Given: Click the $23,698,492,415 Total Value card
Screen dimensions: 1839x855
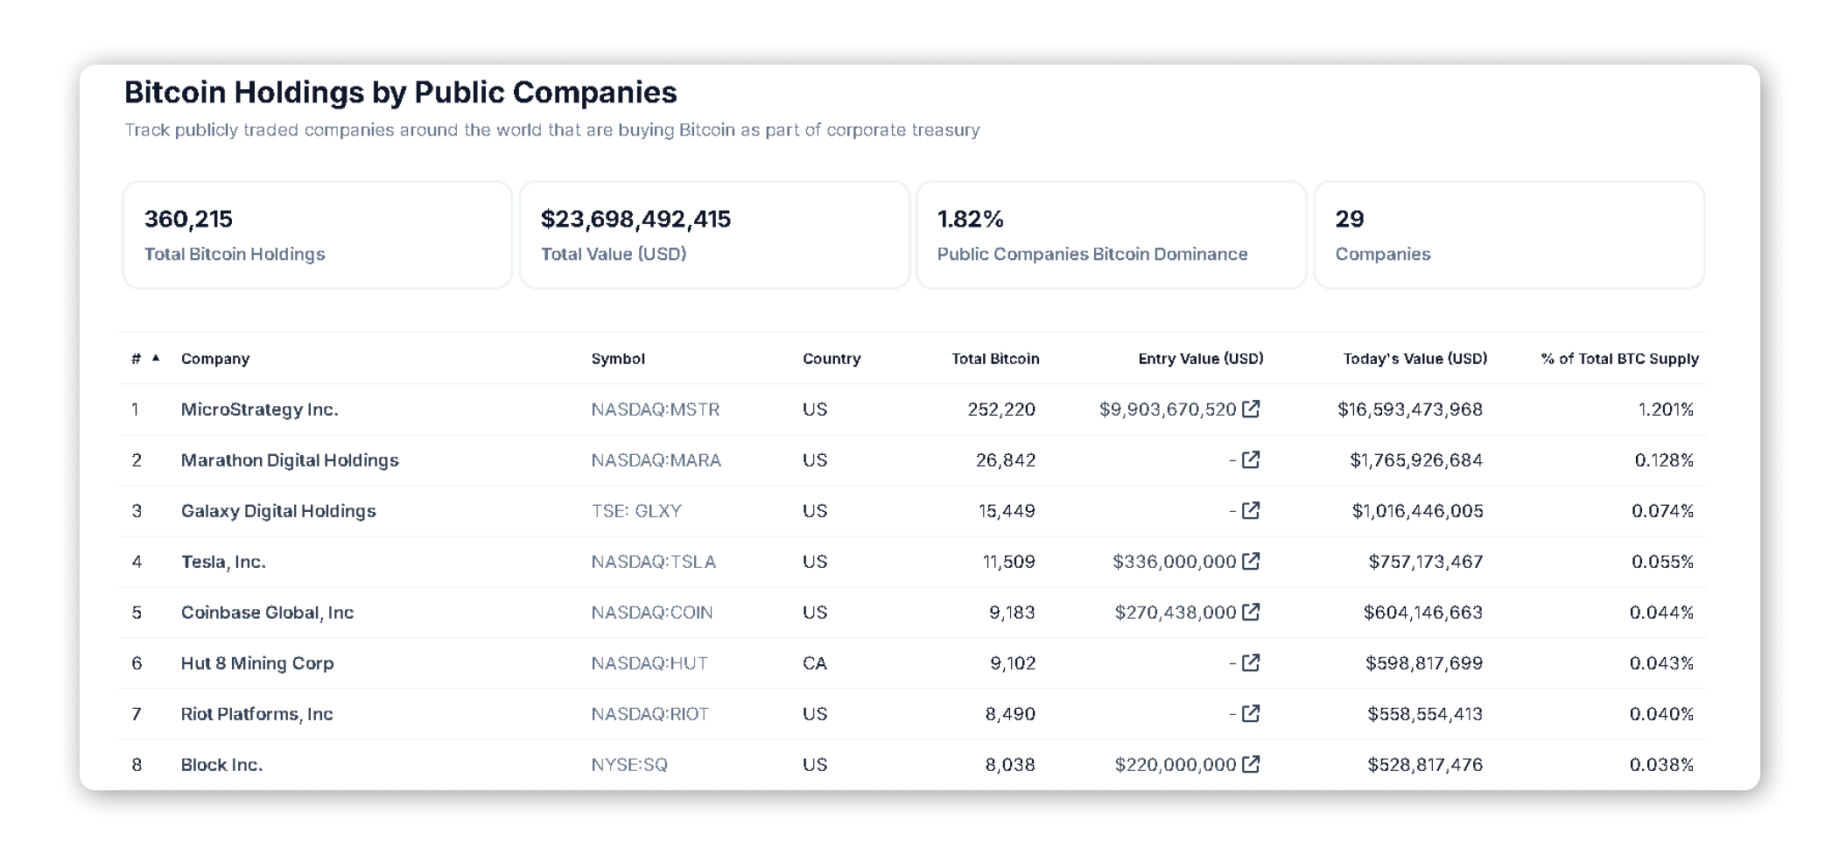Looking at the screenshot, I should coord(714,235).
